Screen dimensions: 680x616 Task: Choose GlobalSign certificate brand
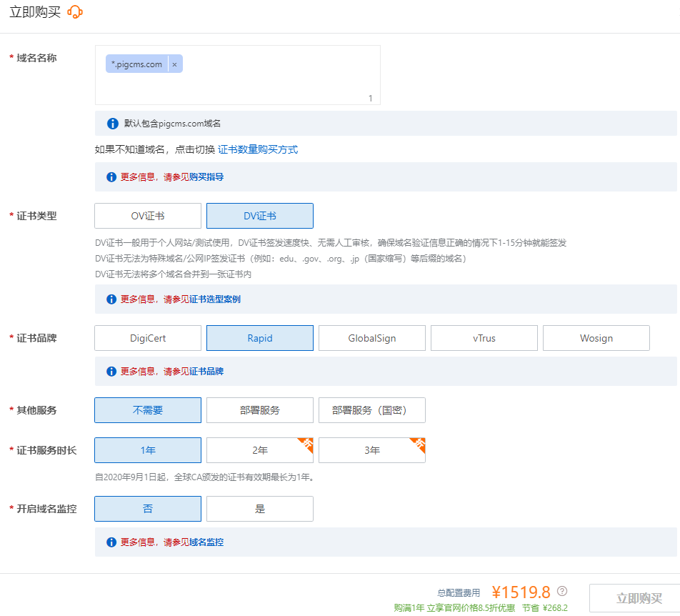[371, 338]
